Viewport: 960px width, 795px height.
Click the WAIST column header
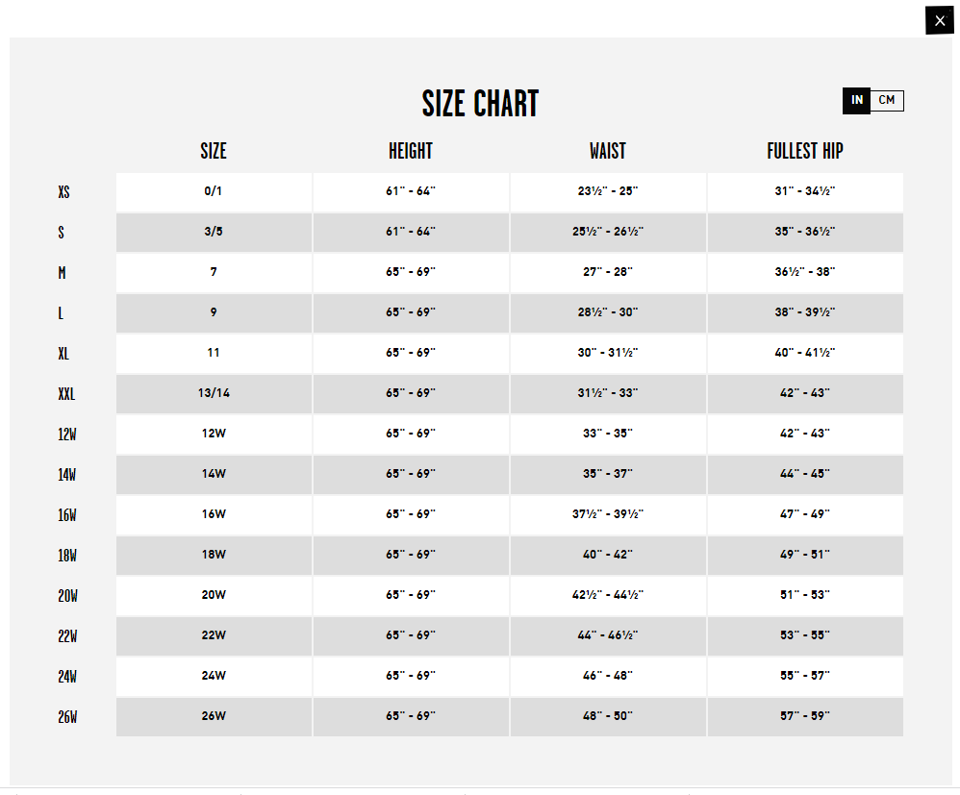(x=608, y=151)
